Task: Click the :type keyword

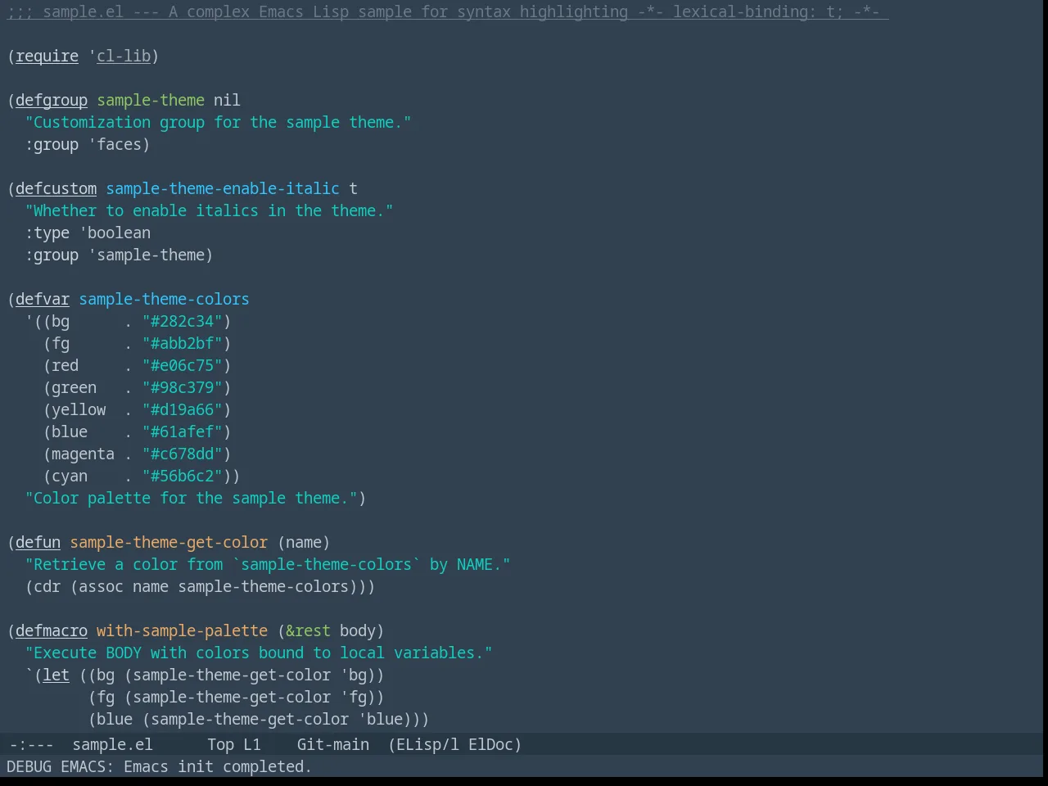Action: coord(47,233)
